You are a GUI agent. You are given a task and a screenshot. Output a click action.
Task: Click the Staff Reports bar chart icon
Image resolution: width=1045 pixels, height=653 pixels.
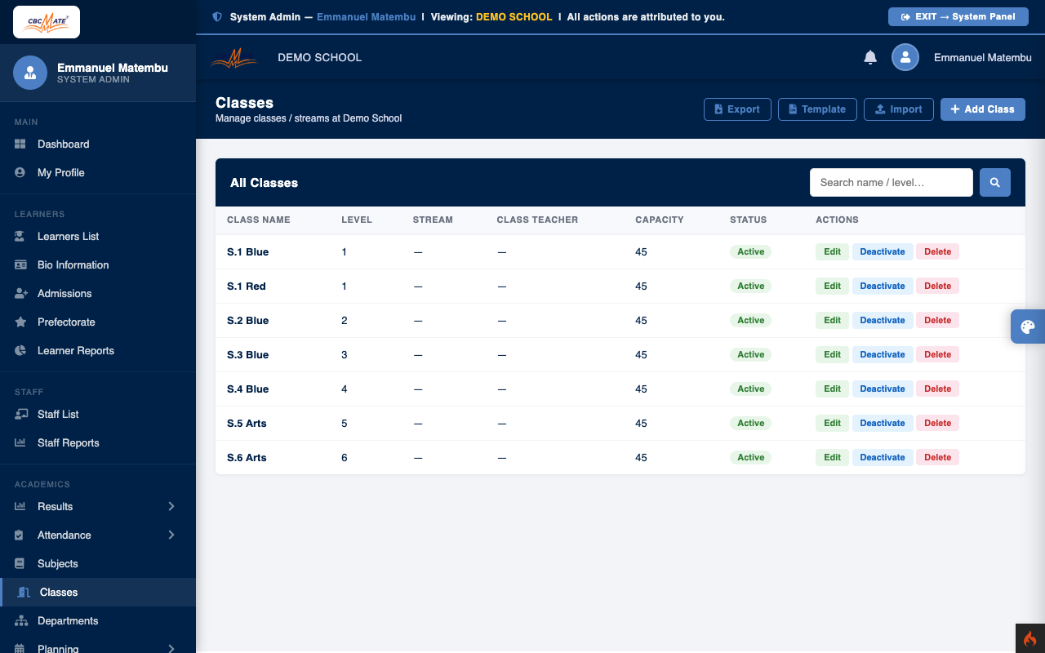(x=20, y=443)
